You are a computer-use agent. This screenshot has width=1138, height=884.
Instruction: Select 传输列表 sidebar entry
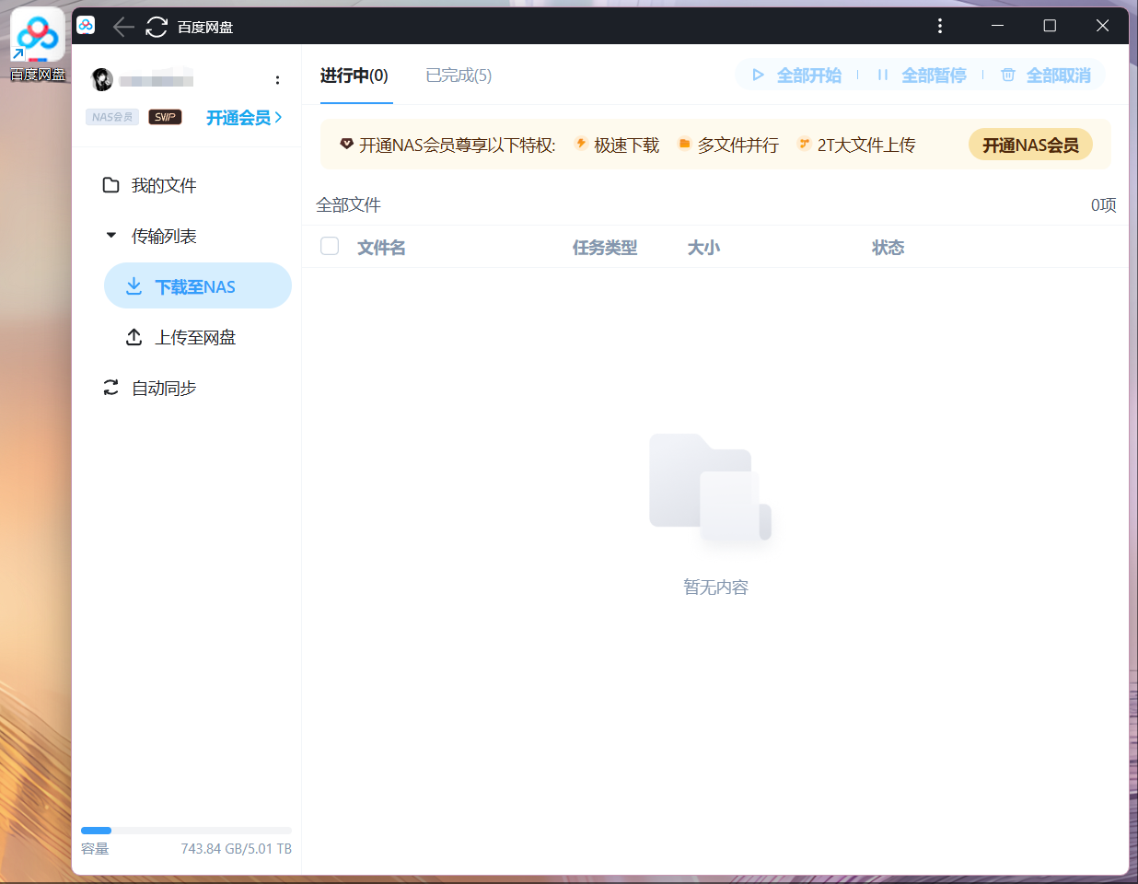(x=164, y=237)
